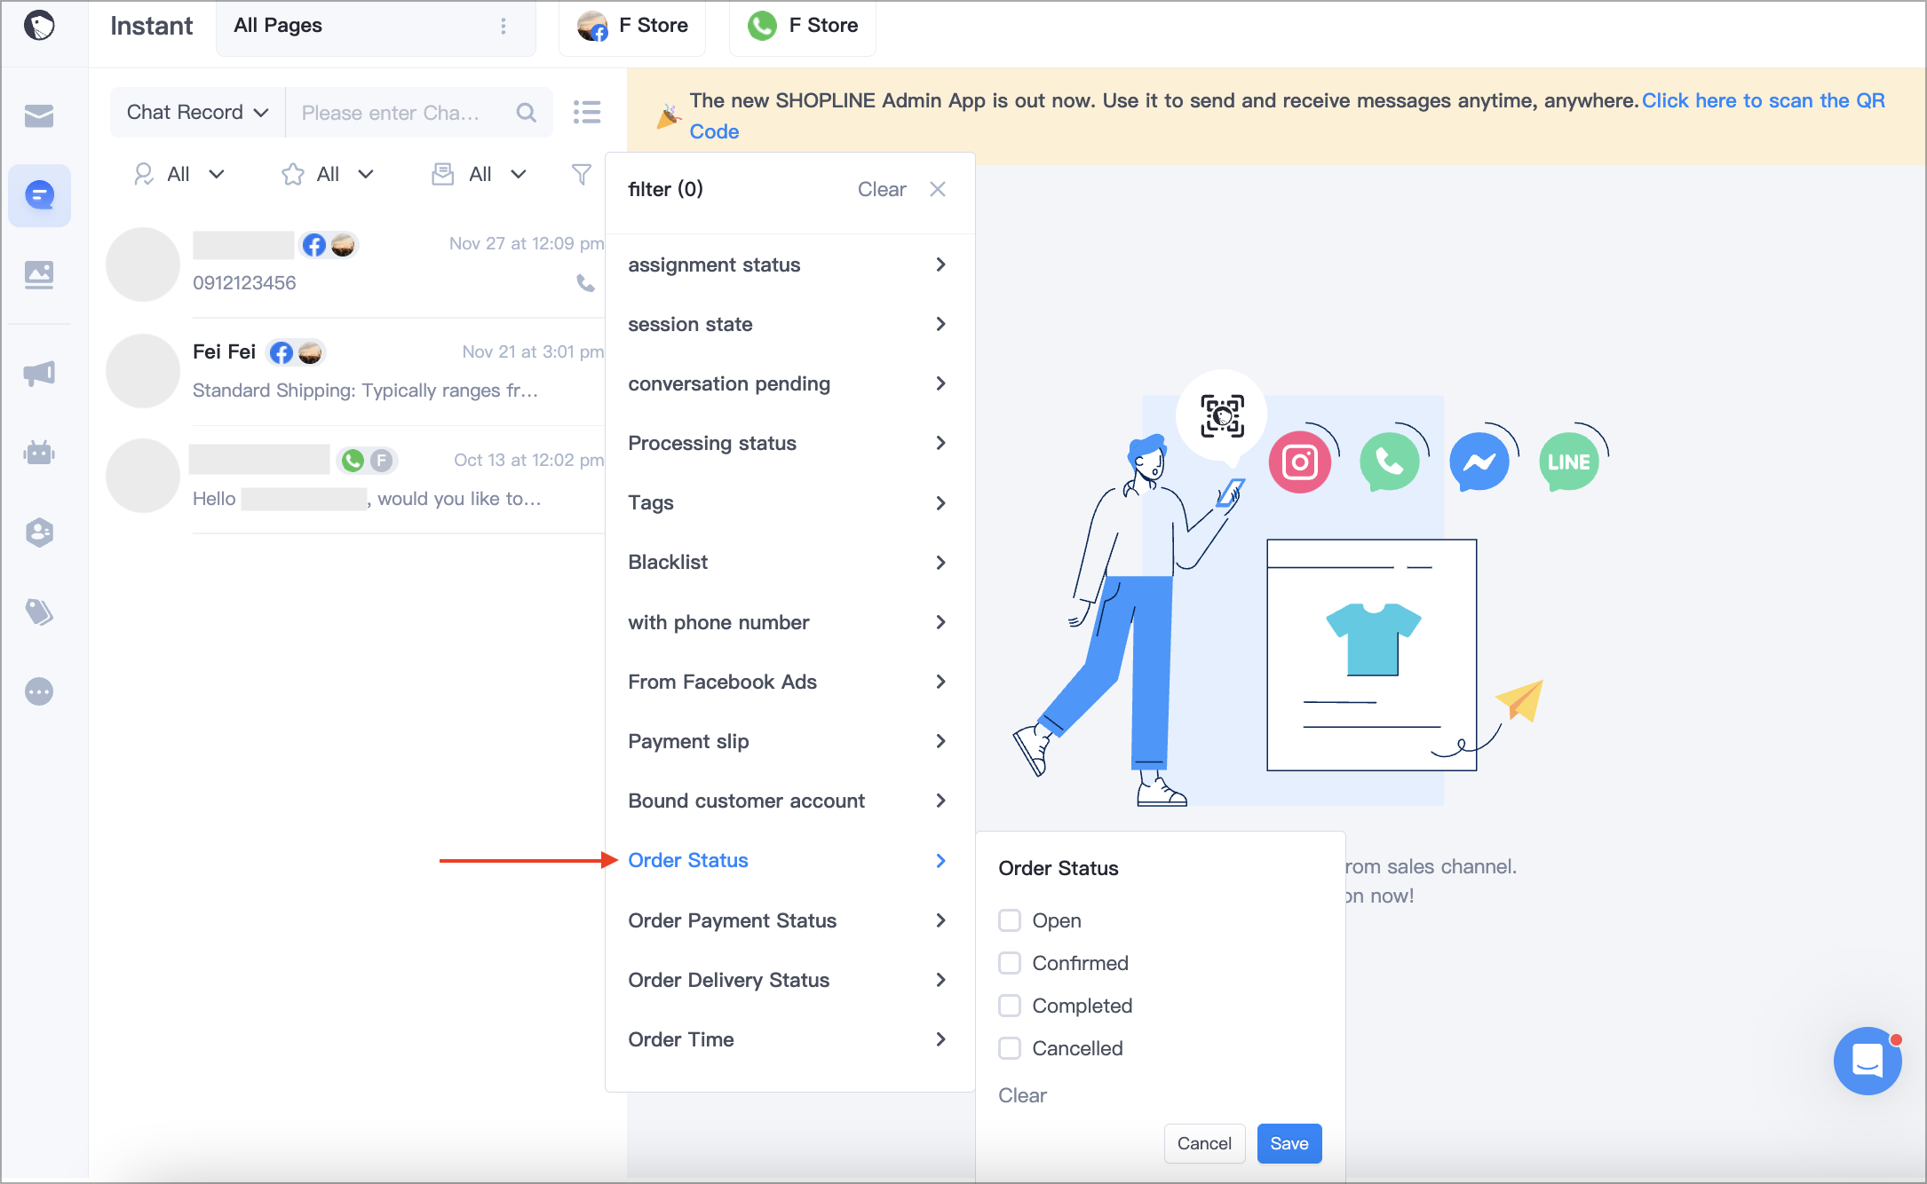Open the megaphone broadcast sidebar icon
Image resolution: width=1927 pixels, height=1184 pixels.
[x=39, y=373]
